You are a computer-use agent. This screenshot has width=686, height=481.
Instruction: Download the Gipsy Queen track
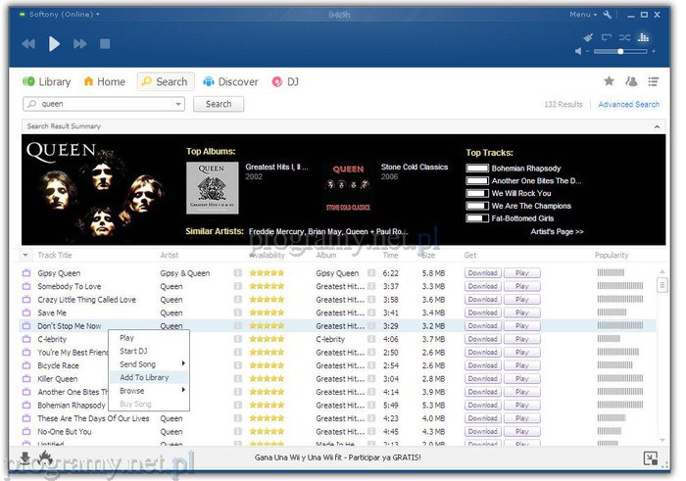(x=481, y=273)
